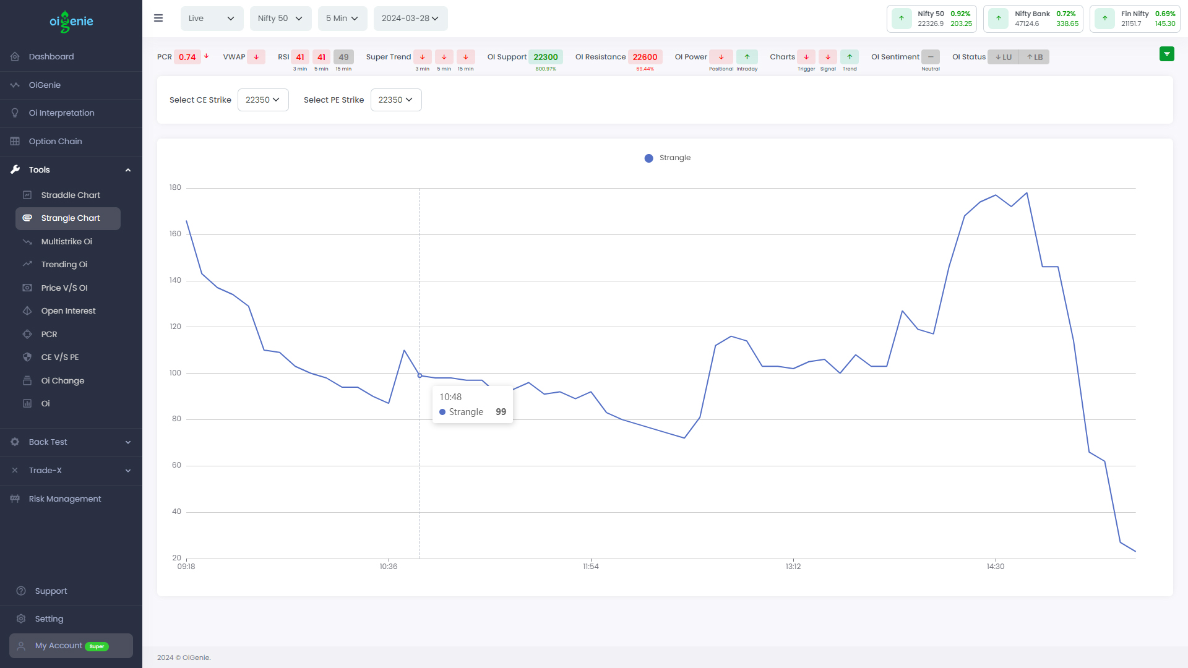Toggle the LU status button
This screenshot has height=668, width=1188.
pos(1003,58)
